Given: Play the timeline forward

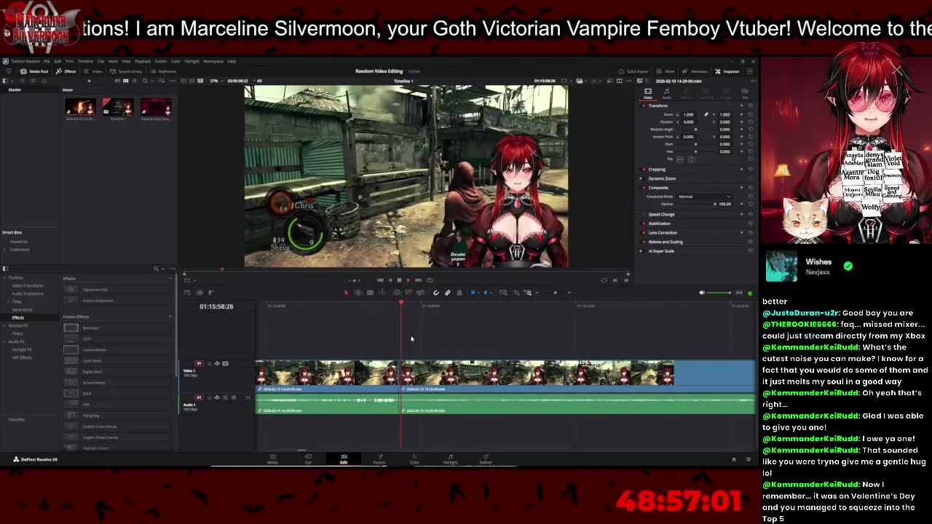Looking at the screenshot, I should pos(408,280).
